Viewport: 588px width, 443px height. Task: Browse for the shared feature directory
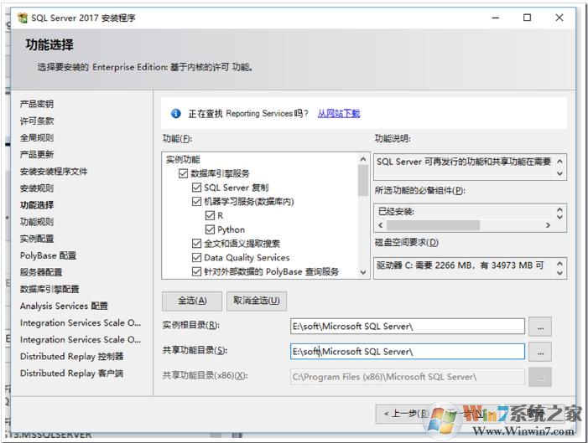pyautogui.click(x=540, y=352)
